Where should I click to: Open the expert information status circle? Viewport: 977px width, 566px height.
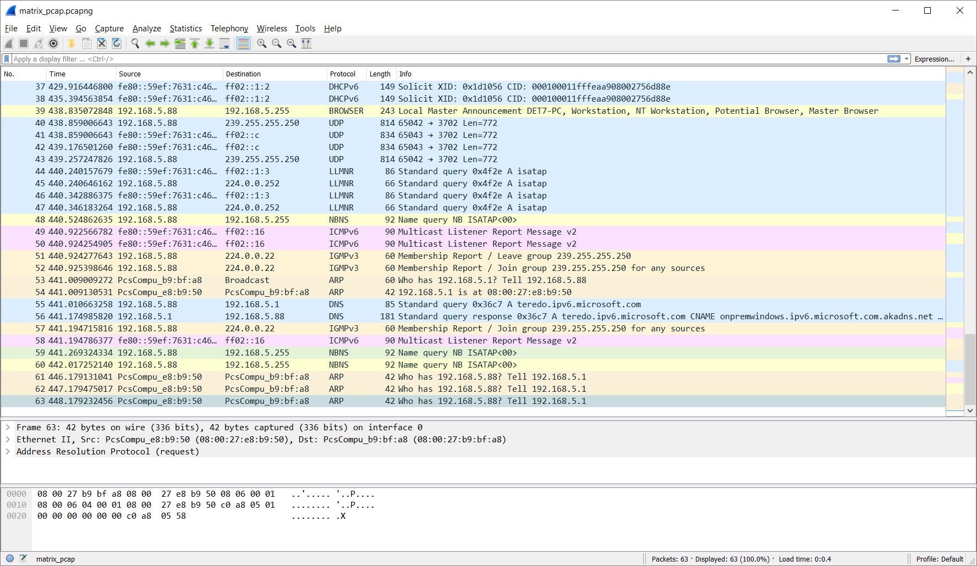click(x=10, y=558)
